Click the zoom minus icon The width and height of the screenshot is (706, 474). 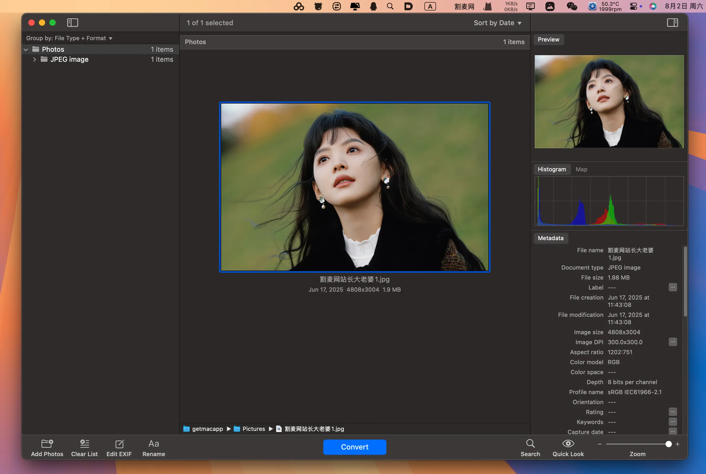coord(600,444)
